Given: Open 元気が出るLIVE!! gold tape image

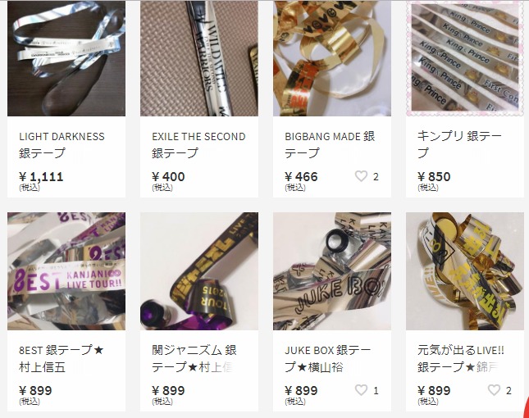Looking at the screenshot, I should [465, 271].
